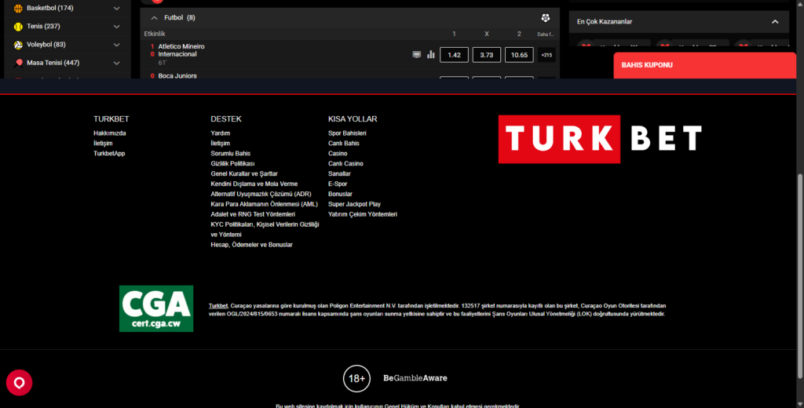804x408 pixels.
Task: Open statistics bar chart icon for Atletico Mineiro
Action: [430, 55]
